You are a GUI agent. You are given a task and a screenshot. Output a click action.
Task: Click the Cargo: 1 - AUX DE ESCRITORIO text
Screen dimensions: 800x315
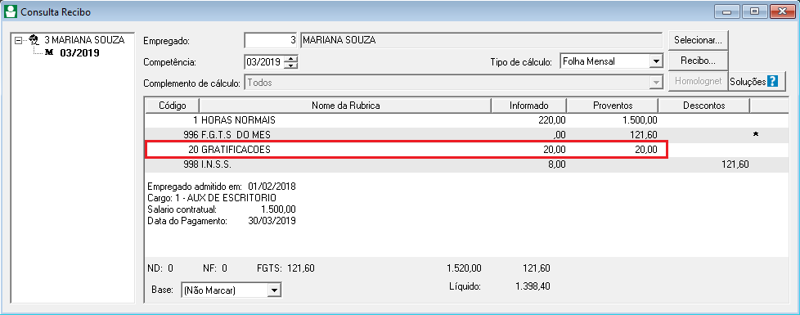[212, 197]
